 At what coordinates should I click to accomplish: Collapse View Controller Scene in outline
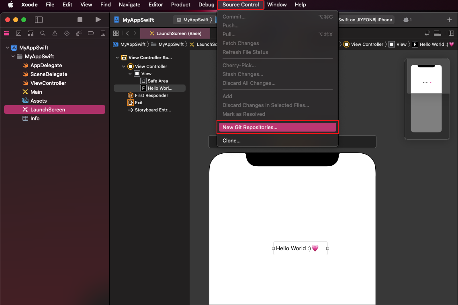[x=117, y=58]
